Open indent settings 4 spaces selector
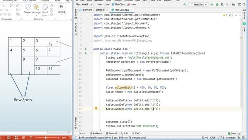Viewport: 248px width, 140px height. (231, 137)
